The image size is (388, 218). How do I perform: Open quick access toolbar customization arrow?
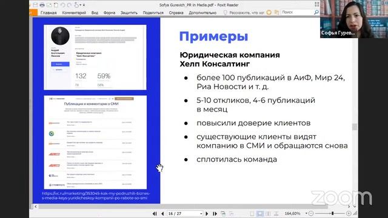pos(84,5)
